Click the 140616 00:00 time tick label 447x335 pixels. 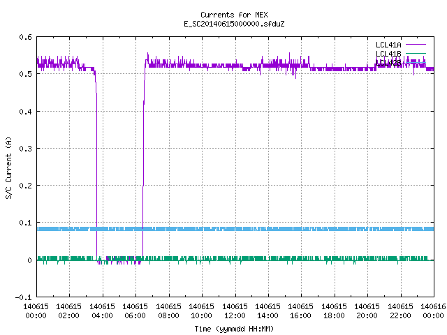pyautogui.click(x=433, y=311)
